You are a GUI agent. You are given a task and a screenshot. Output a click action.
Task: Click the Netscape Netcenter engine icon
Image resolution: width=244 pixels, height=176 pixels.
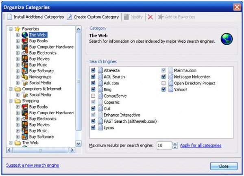point(171,77)
